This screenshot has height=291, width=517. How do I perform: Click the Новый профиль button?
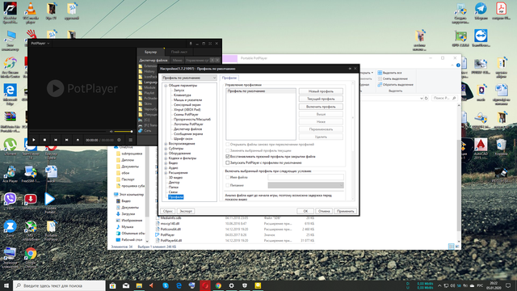[x=321, y=91]
